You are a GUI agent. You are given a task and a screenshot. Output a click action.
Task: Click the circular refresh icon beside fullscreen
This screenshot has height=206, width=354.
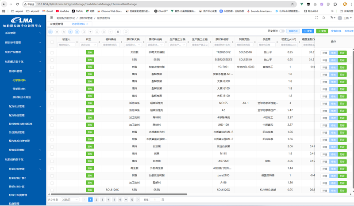pyautogui.click(x=323, y=18)
